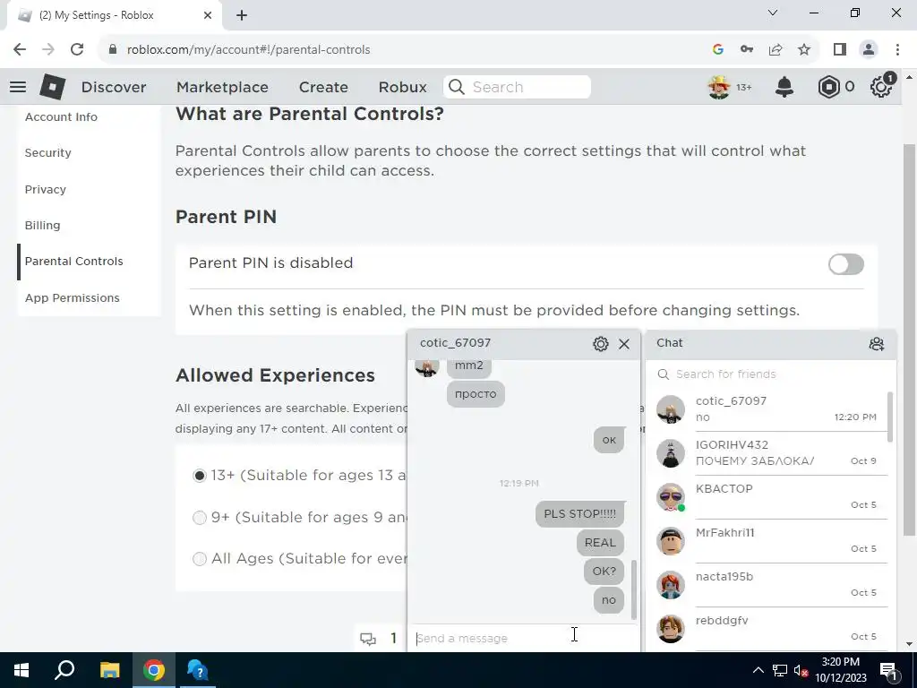Open the Get Help app in taskbar

pos(198,670)
